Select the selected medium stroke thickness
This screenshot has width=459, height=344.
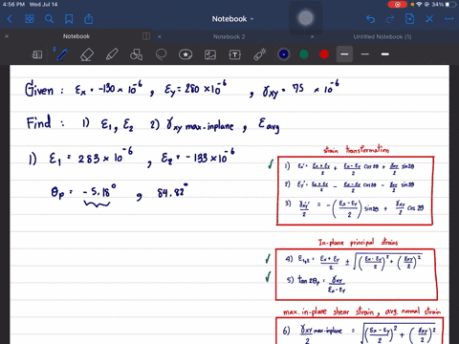coord(344,54)
